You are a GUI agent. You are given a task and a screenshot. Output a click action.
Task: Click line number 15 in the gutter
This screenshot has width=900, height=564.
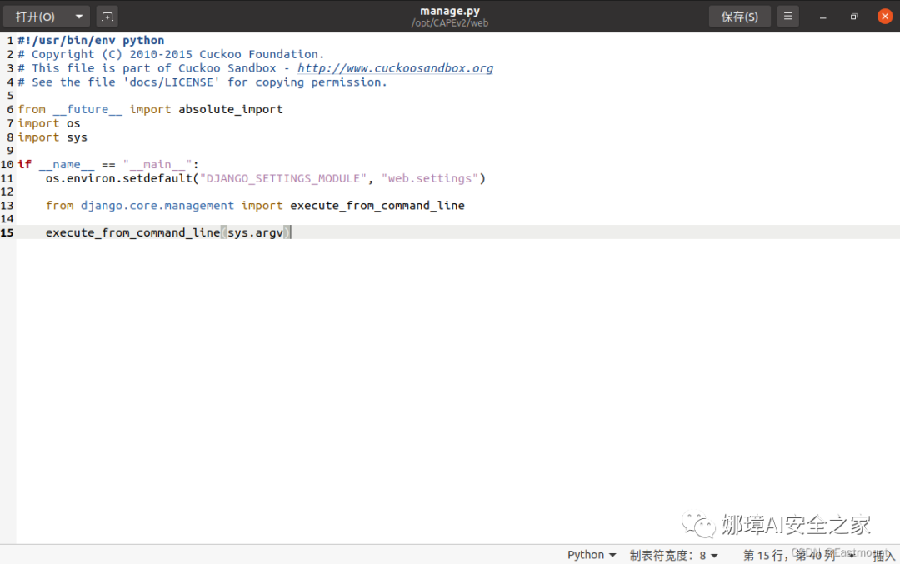(x=7, y=232)
